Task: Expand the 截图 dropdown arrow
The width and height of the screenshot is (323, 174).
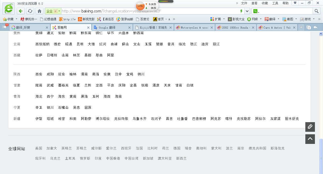Action: 296,19
